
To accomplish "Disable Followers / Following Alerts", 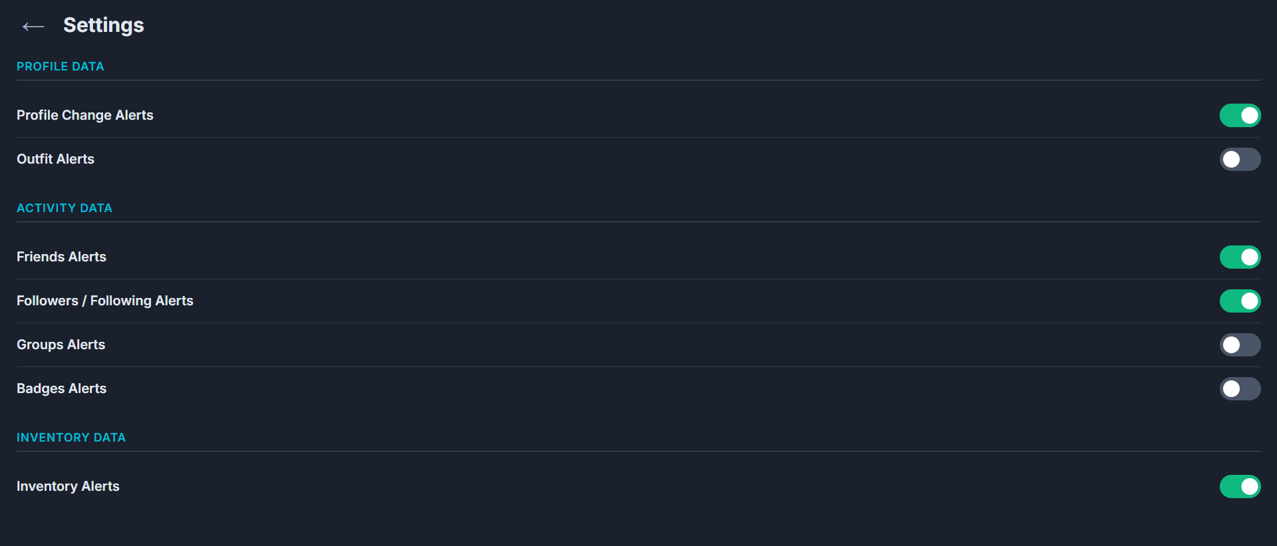I will click(x=1240, y=301).
